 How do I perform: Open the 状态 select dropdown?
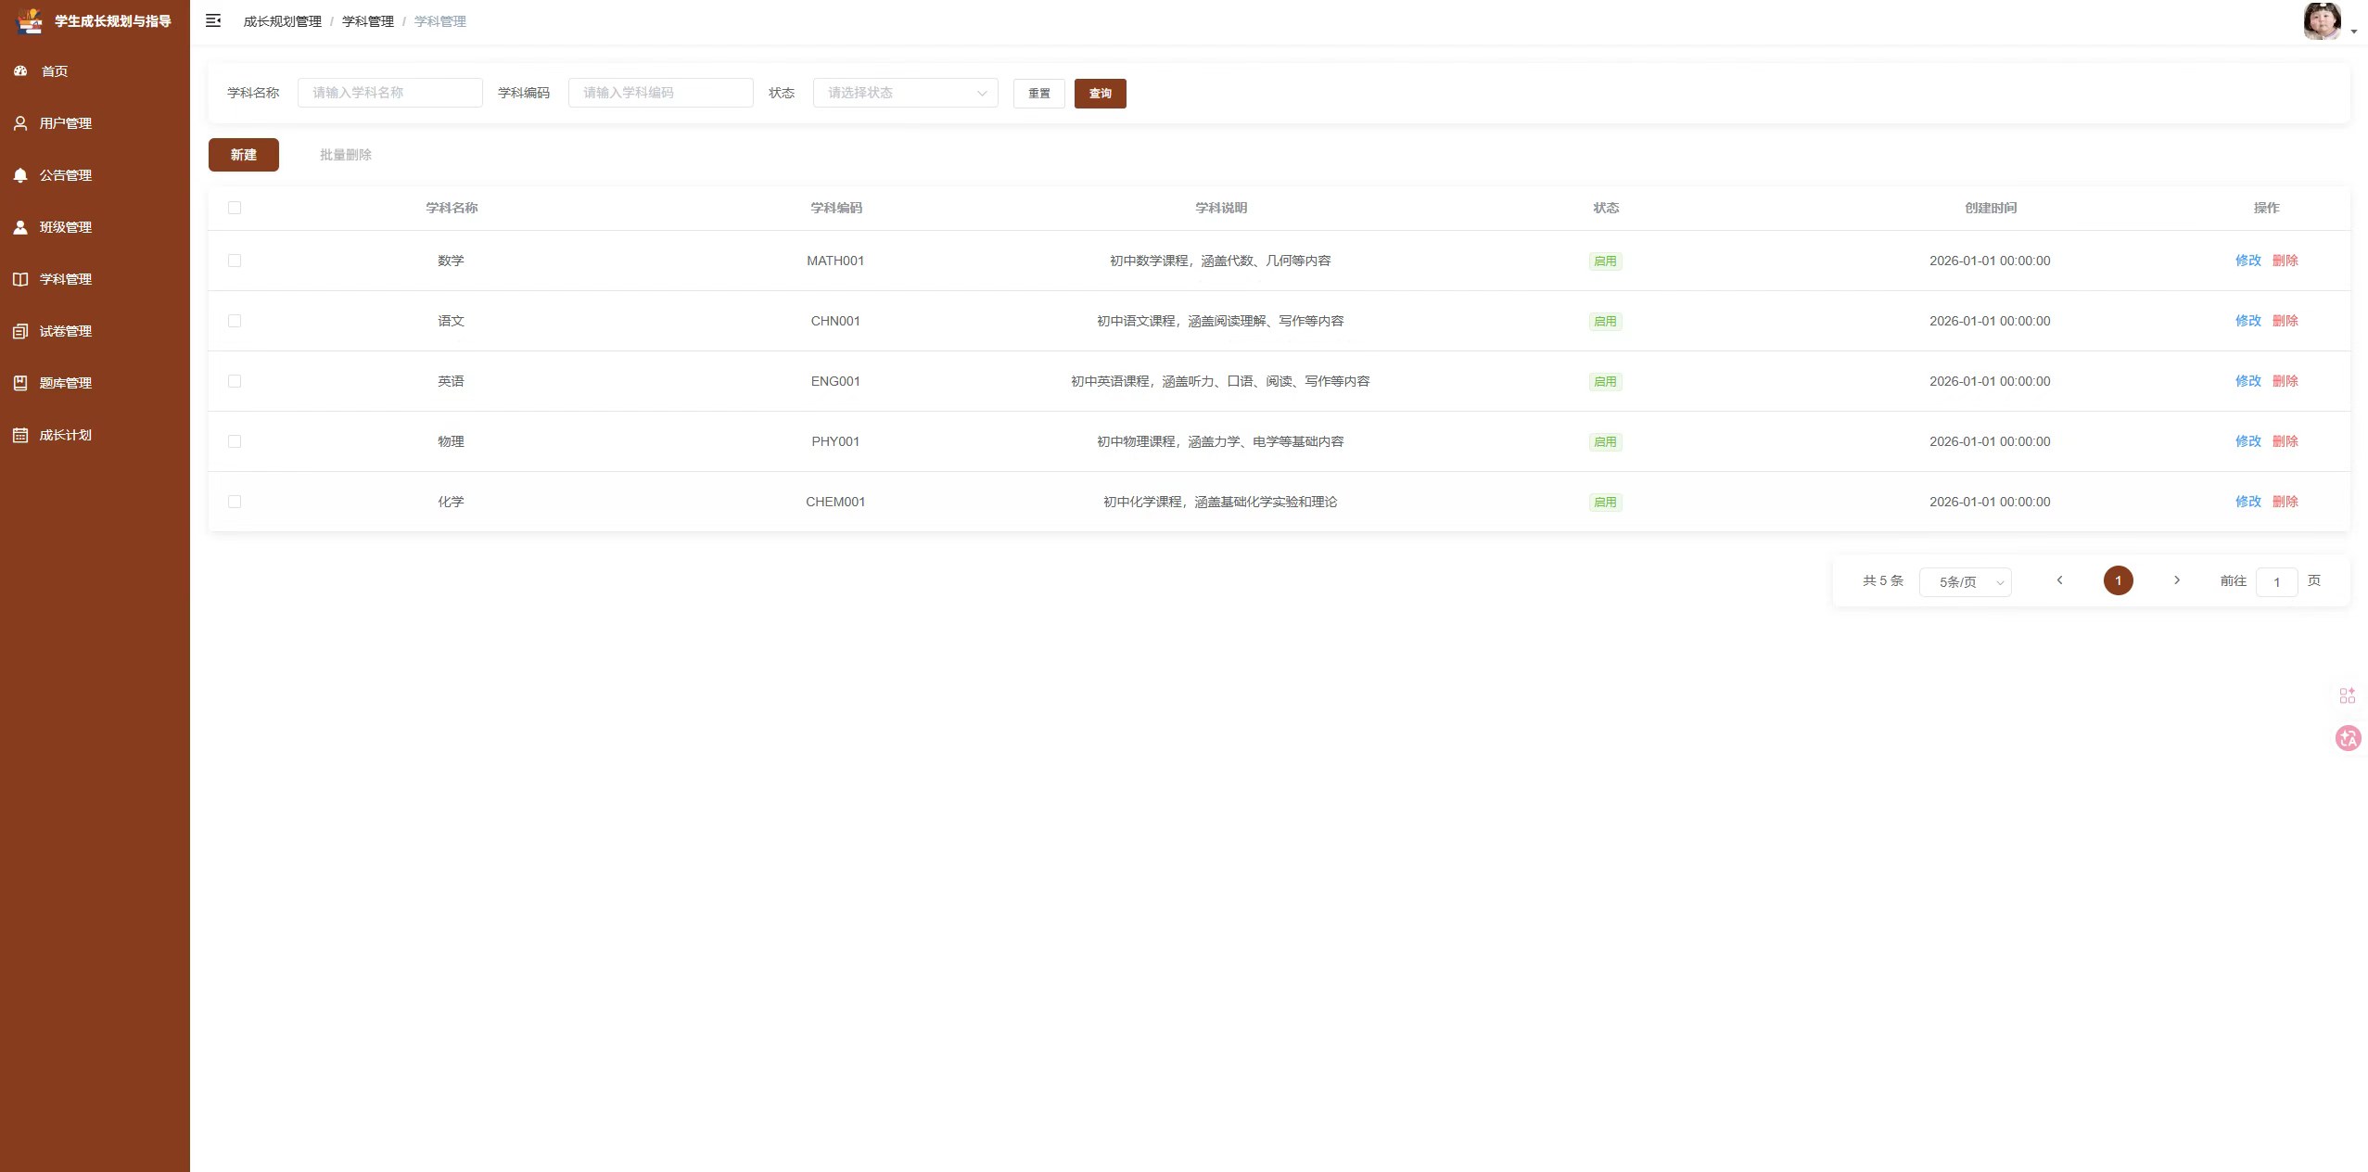pyautogui.click(x=905, y=93)
